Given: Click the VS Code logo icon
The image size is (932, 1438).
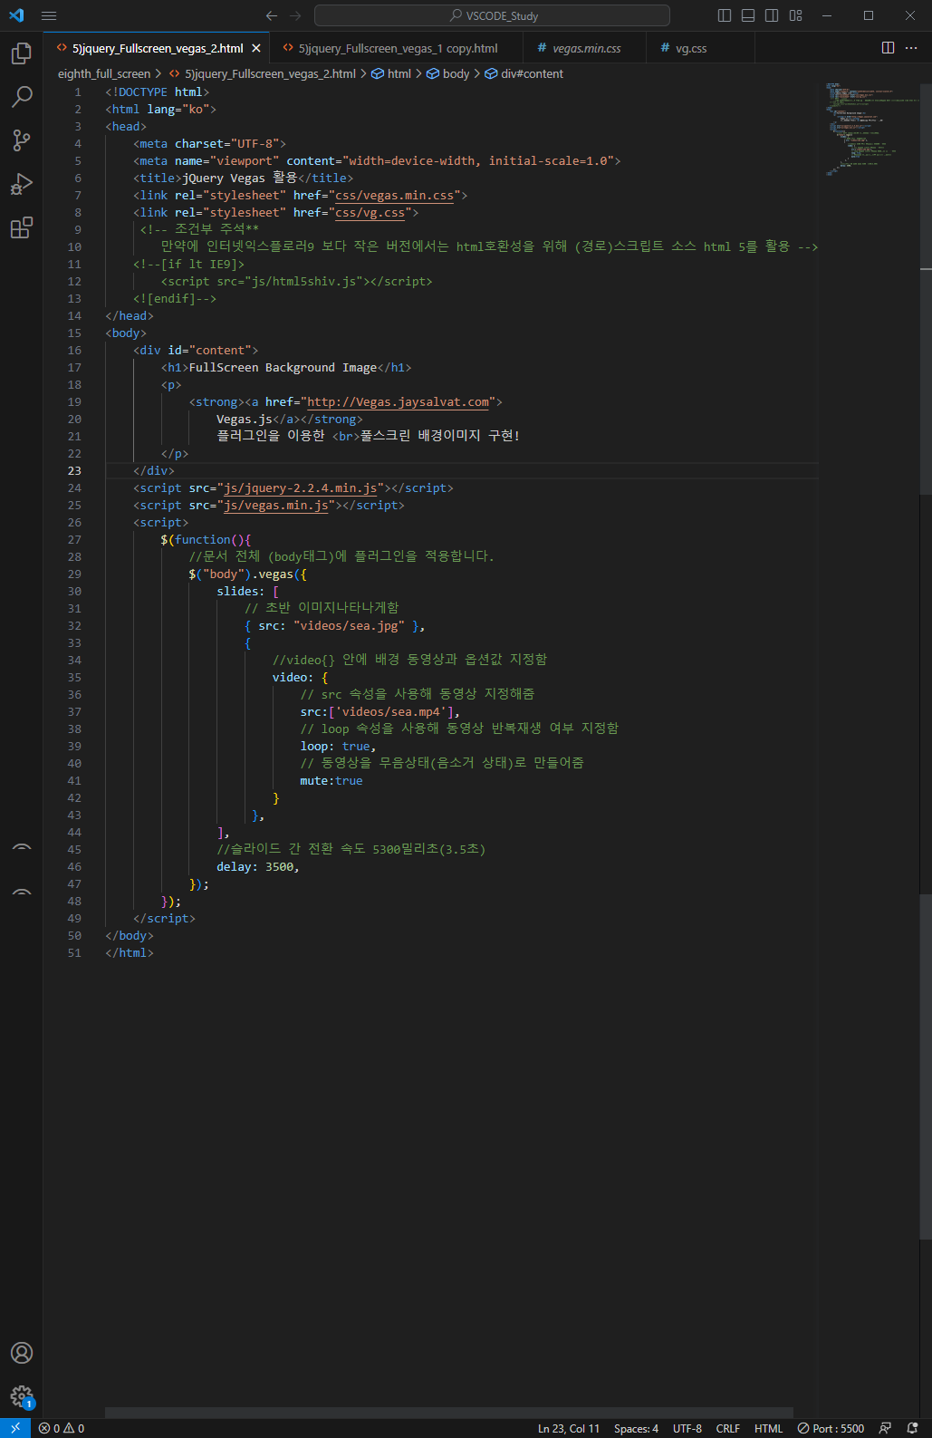Looking at the screenshot, I should (x=16, y=15).
